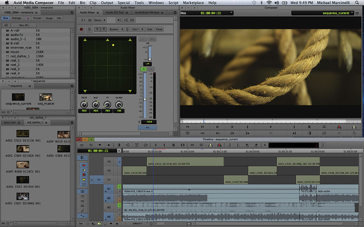Click the fast forward button in Composer
364x227 pixels.
(202, 126)
